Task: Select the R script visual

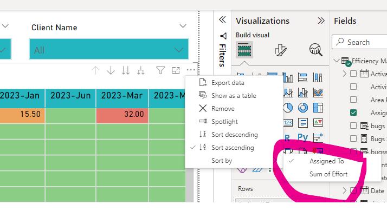Action: (287, 138)
